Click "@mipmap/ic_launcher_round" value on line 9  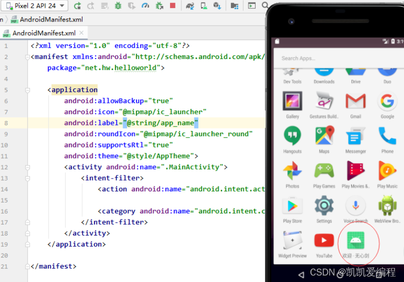(x=196, y=134)
